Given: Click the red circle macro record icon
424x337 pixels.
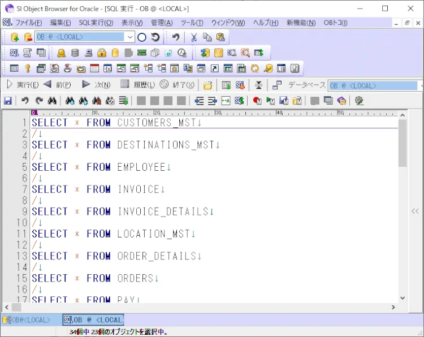Looking at the screenshot, I should pos(257,101).
